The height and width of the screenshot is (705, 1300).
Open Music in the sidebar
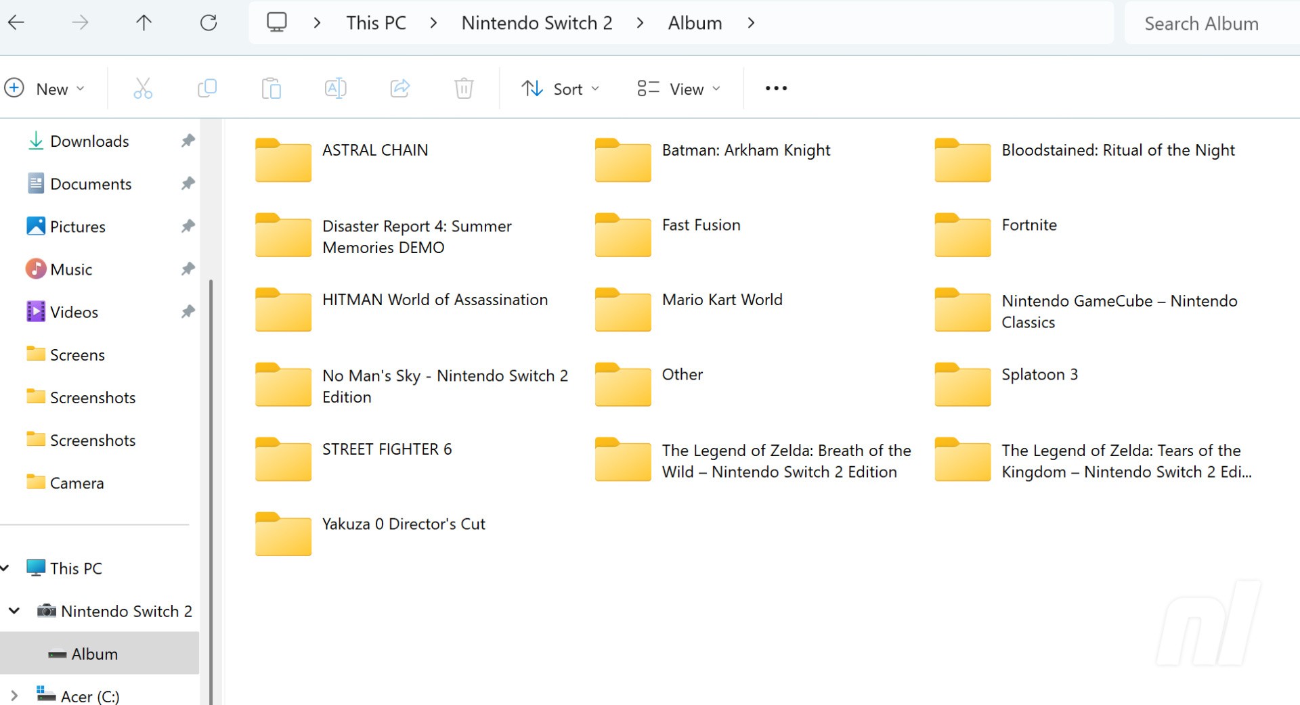point(70,269)
